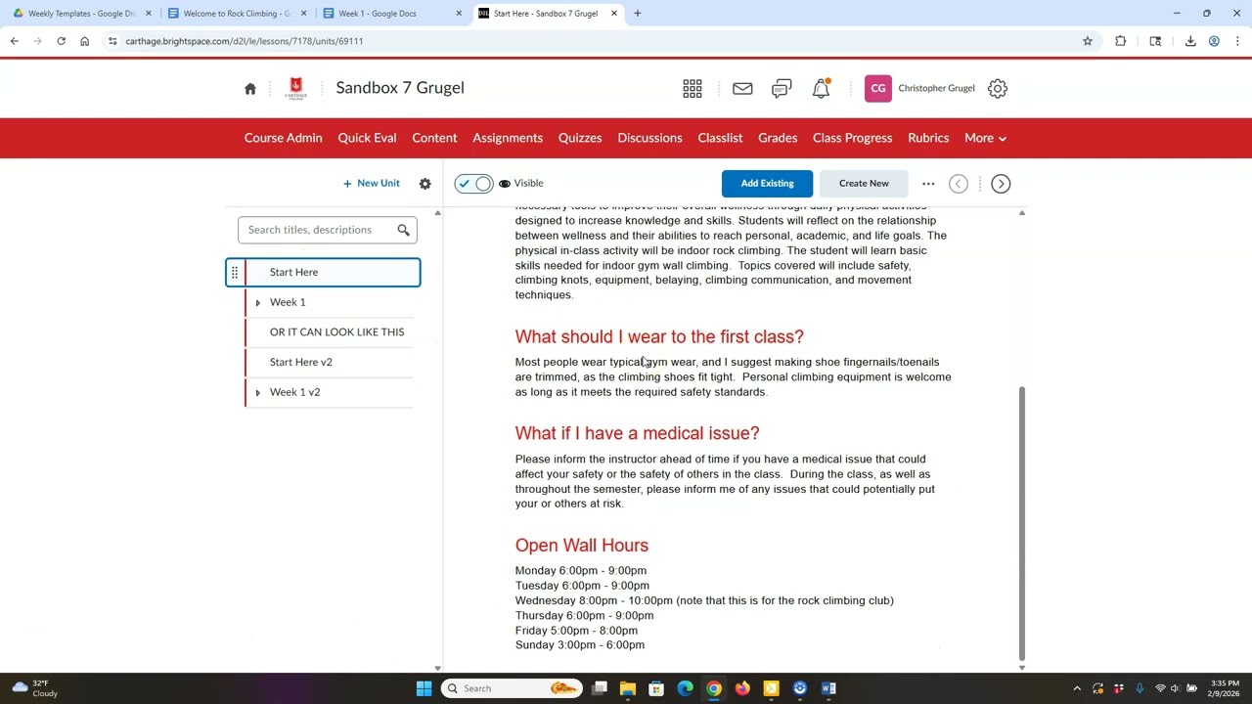This screenshot has width=1252, height=704.
Task: Open Firefox from taskbar
Action: coord(743,688)
